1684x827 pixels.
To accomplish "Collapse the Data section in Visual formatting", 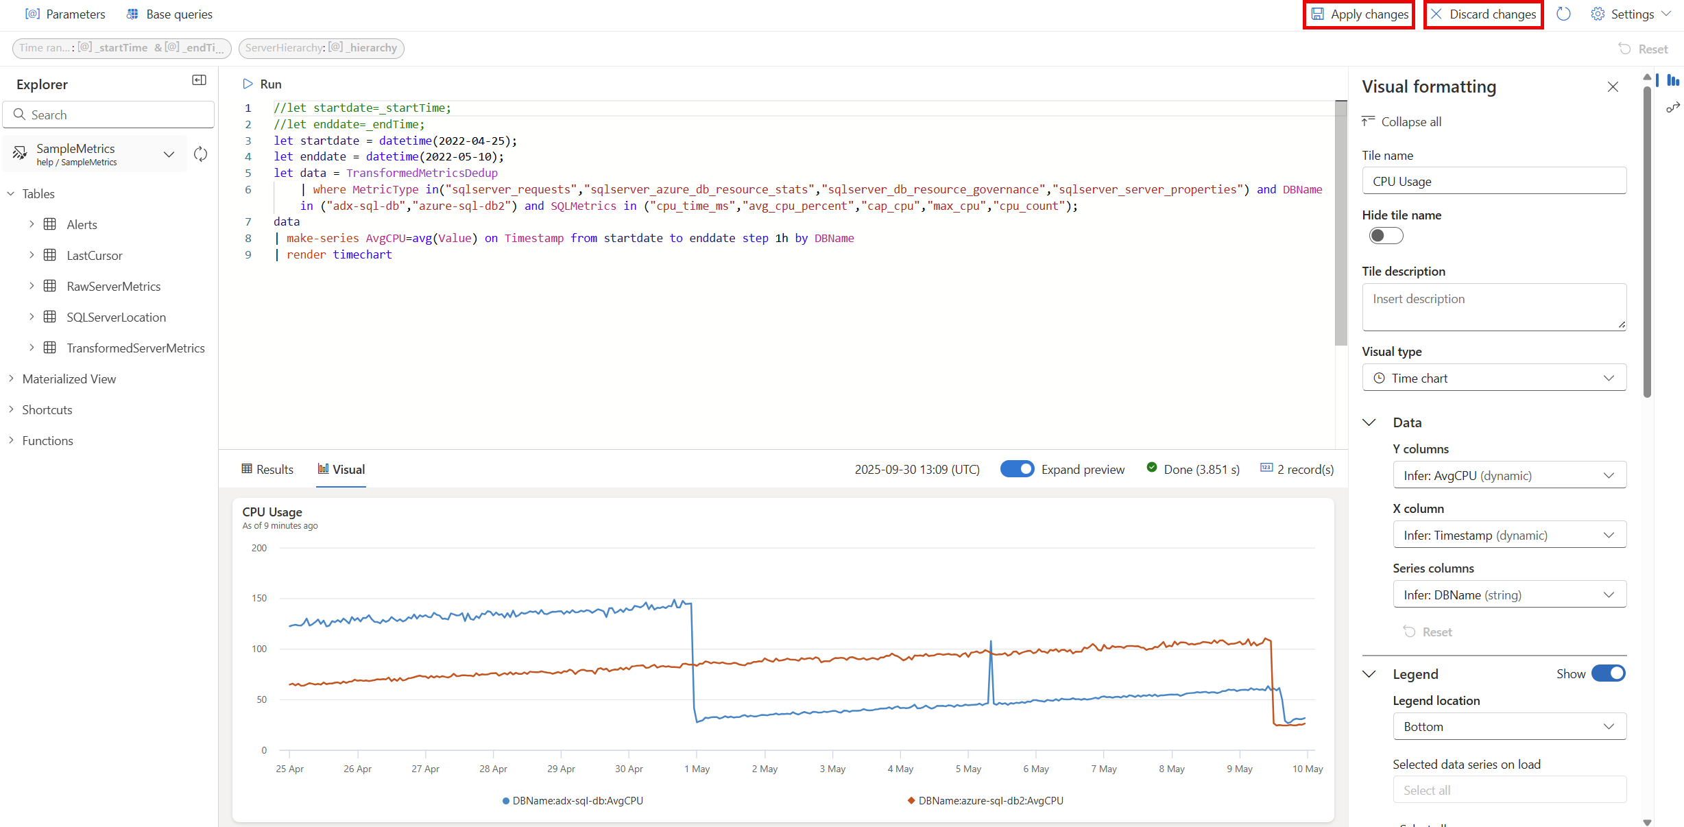I will coord(1369,422).
